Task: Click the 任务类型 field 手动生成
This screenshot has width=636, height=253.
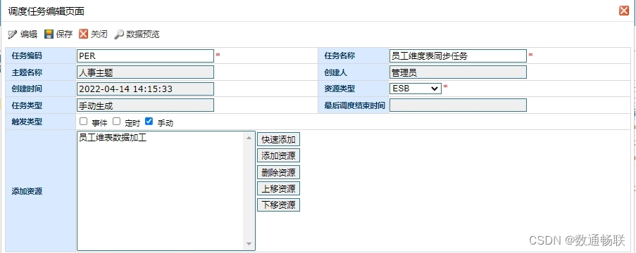Action: click(x=145, y=105)
